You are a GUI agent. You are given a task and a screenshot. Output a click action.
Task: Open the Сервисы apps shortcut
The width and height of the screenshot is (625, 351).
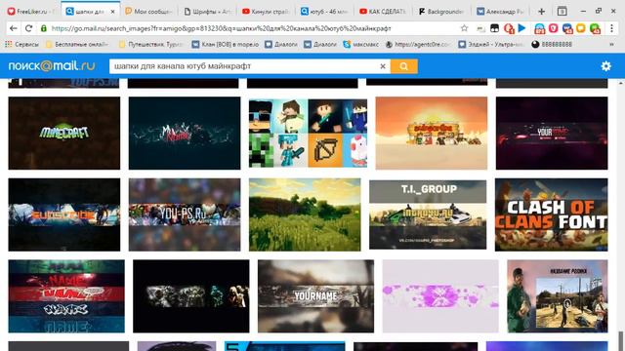pyautogui.click(x=22, y=44)
